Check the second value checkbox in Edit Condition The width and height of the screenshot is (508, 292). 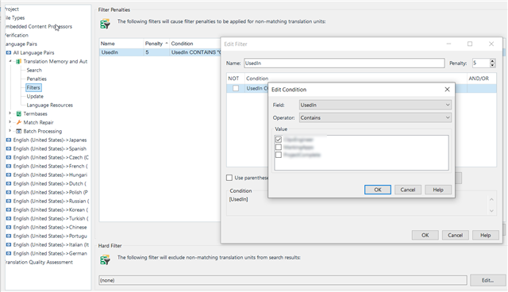pos(279,148)
